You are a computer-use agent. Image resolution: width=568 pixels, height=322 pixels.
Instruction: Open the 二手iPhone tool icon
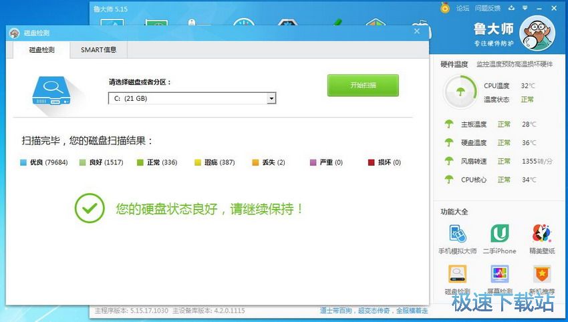tap(500, 234)
